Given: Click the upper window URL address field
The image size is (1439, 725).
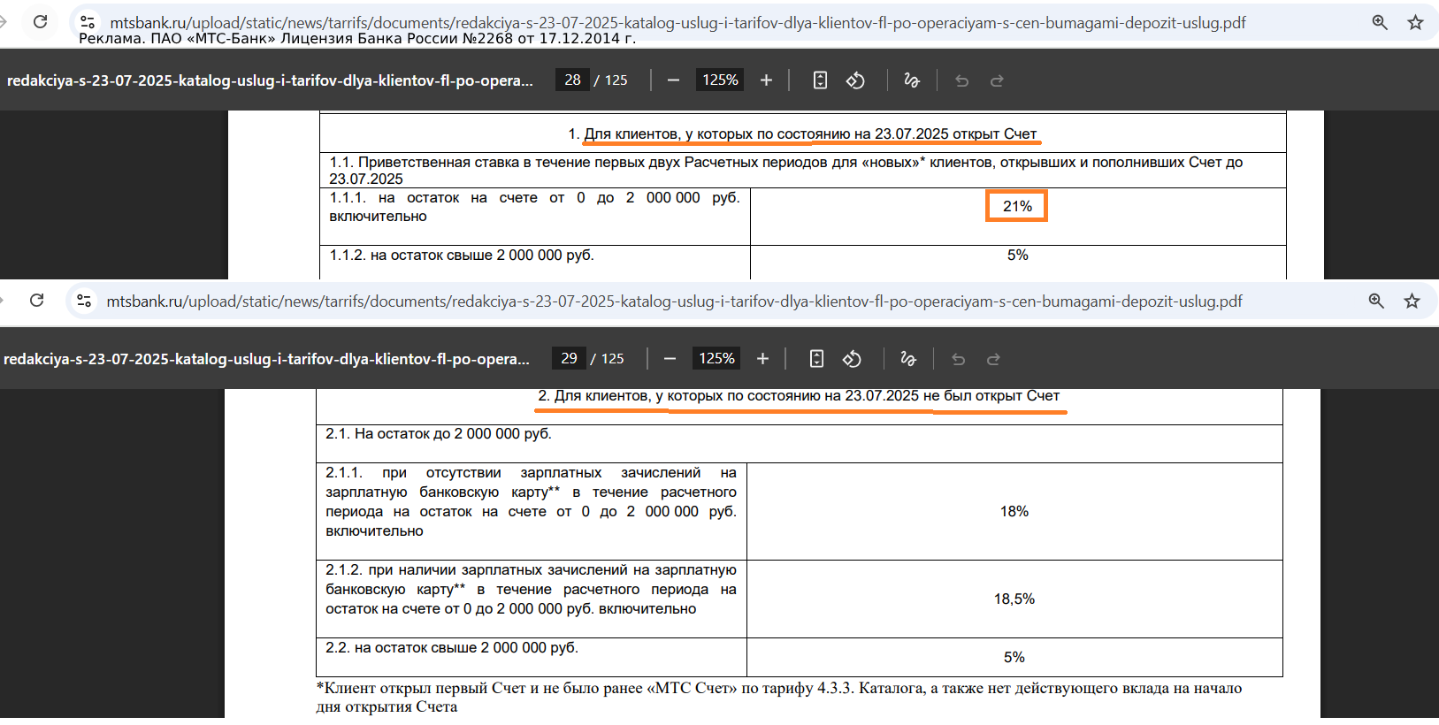Looking at the screenshot, I should click(677, 22).
